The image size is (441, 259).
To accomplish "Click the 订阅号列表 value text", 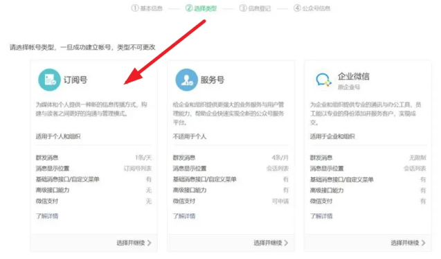I will coord(138,168).
